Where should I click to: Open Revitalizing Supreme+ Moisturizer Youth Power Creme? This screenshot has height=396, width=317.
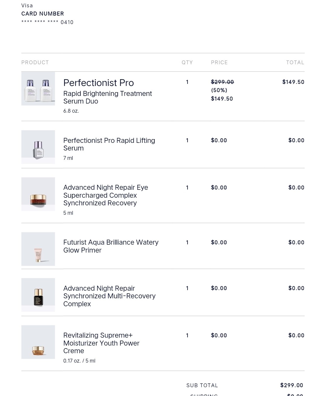pos(101,343)
